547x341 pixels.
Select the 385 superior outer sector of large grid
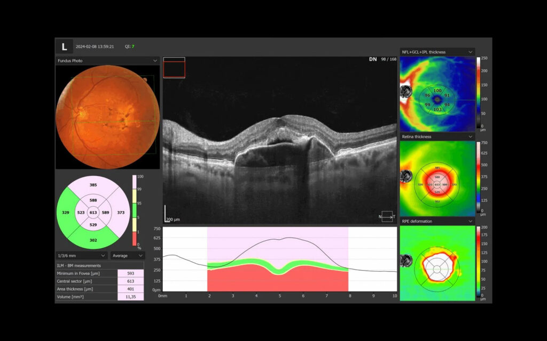click(93, 185)
